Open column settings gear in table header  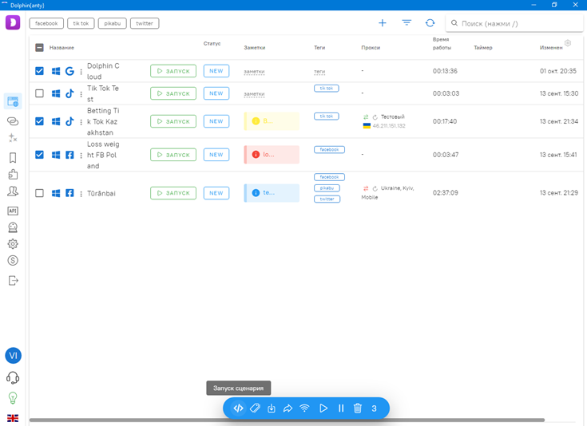pos(568,43)
